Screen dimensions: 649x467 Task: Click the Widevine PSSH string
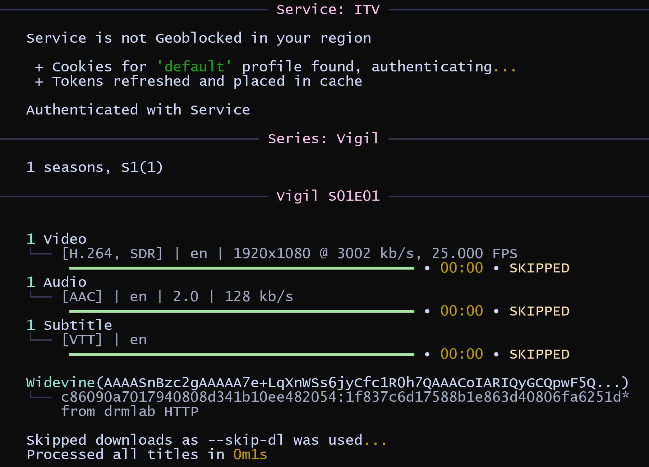[363, 383]
